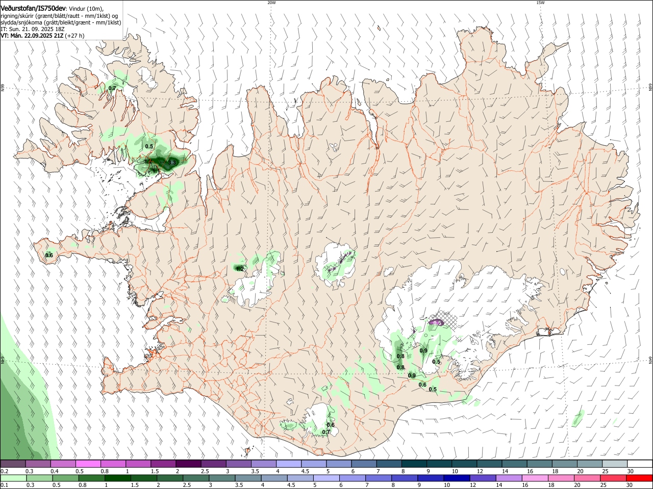Click the snow legend swatch between 3 and 3.5
This screenshot has width=653, height=489.
(238, 464)
